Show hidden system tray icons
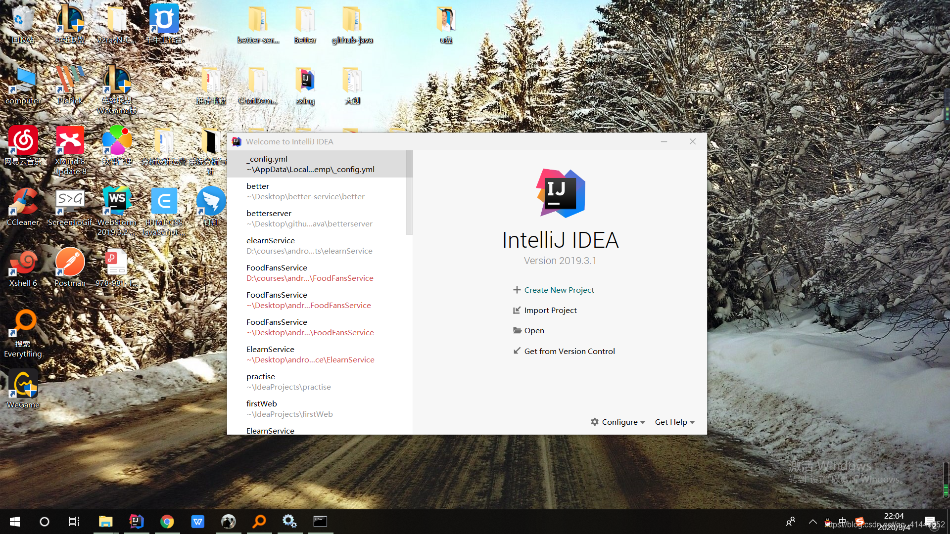This screenshot has height=534, width=950. [x=812, y=522]
